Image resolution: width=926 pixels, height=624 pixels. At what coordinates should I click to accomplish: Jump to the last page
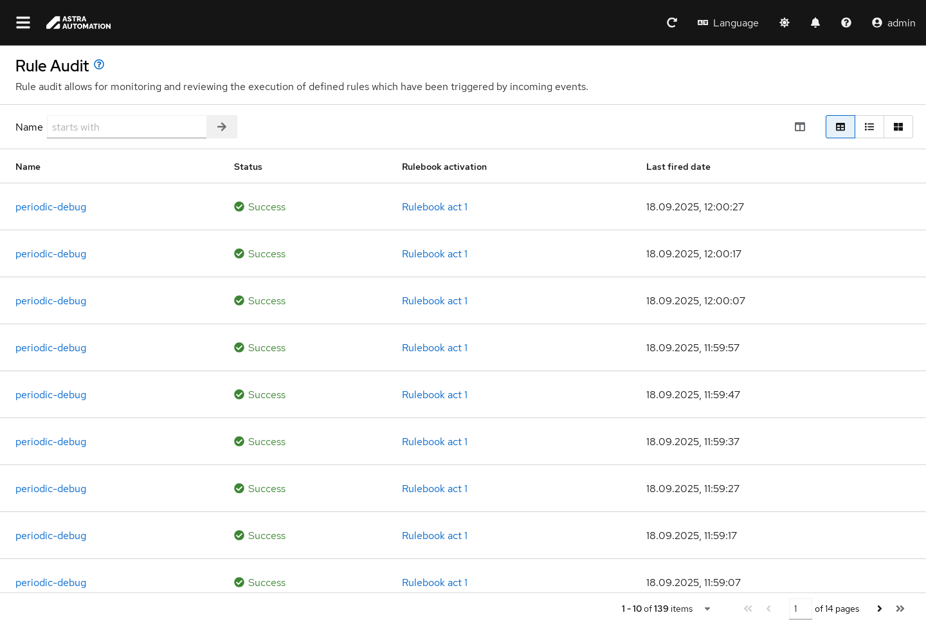point(900,609)
